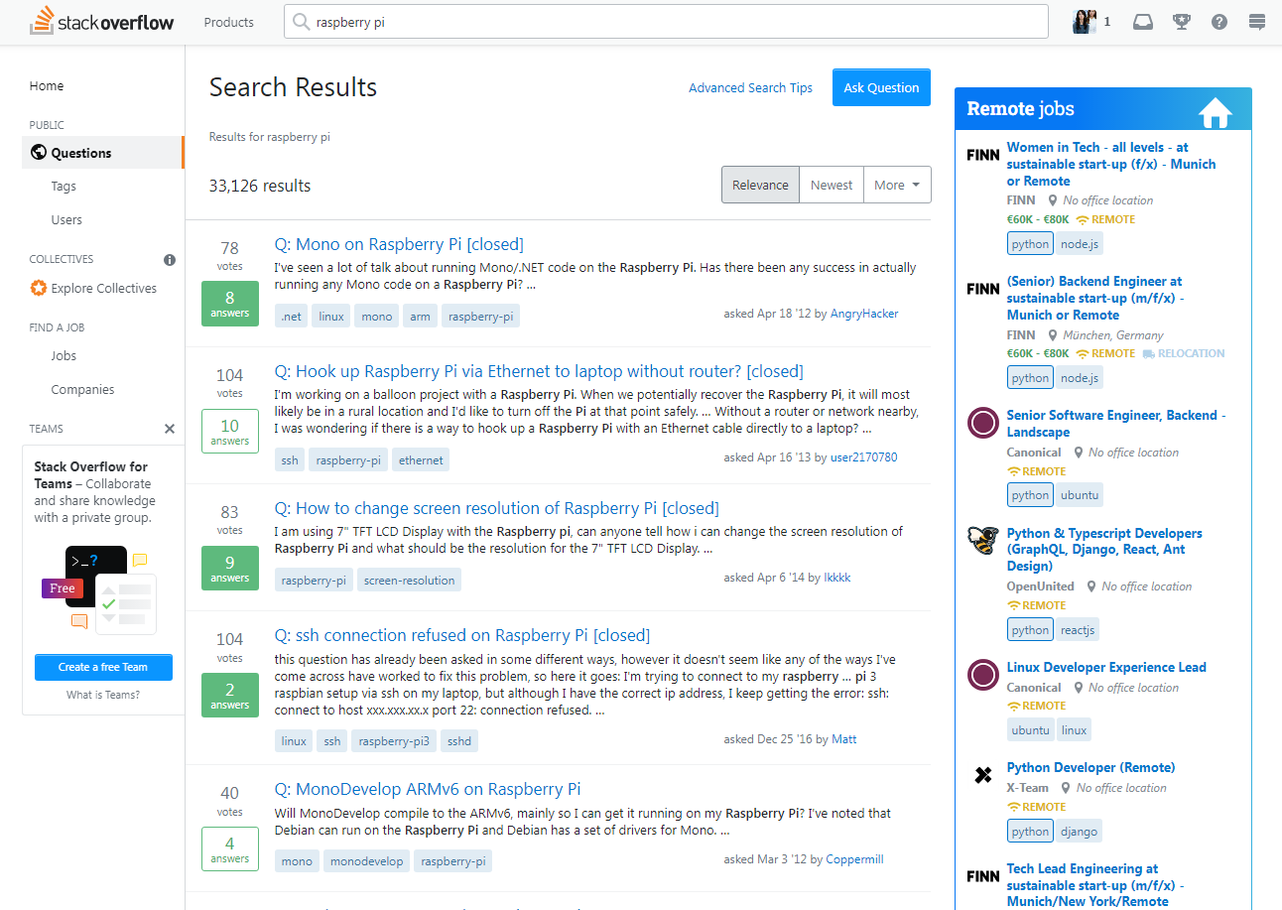Image resolution: width=1282 pixels, height=910 pixels.
Task: Open Python Developer (Remote) job
Action: click(1090, 767)
